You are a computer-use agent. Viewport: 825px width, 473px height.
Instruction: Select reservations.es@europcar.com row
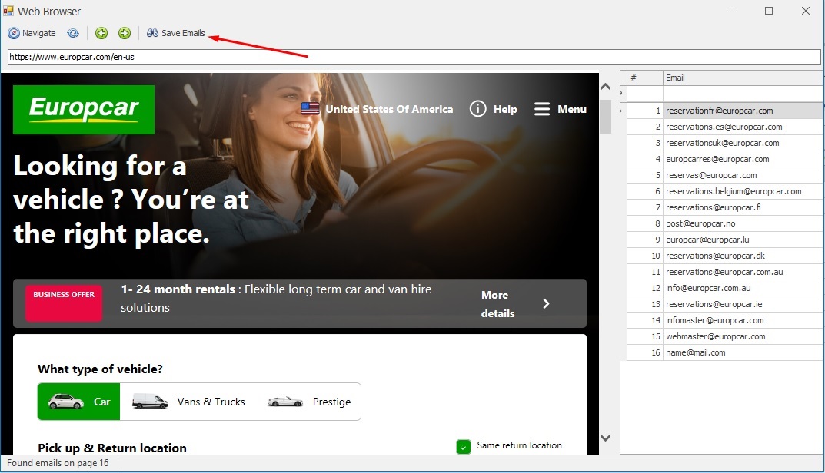(725, 127)
